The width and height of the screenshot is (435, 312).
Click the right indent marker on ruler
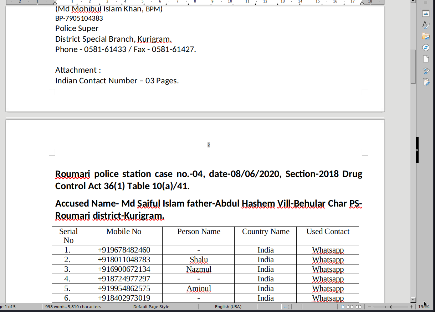(362, 2)
